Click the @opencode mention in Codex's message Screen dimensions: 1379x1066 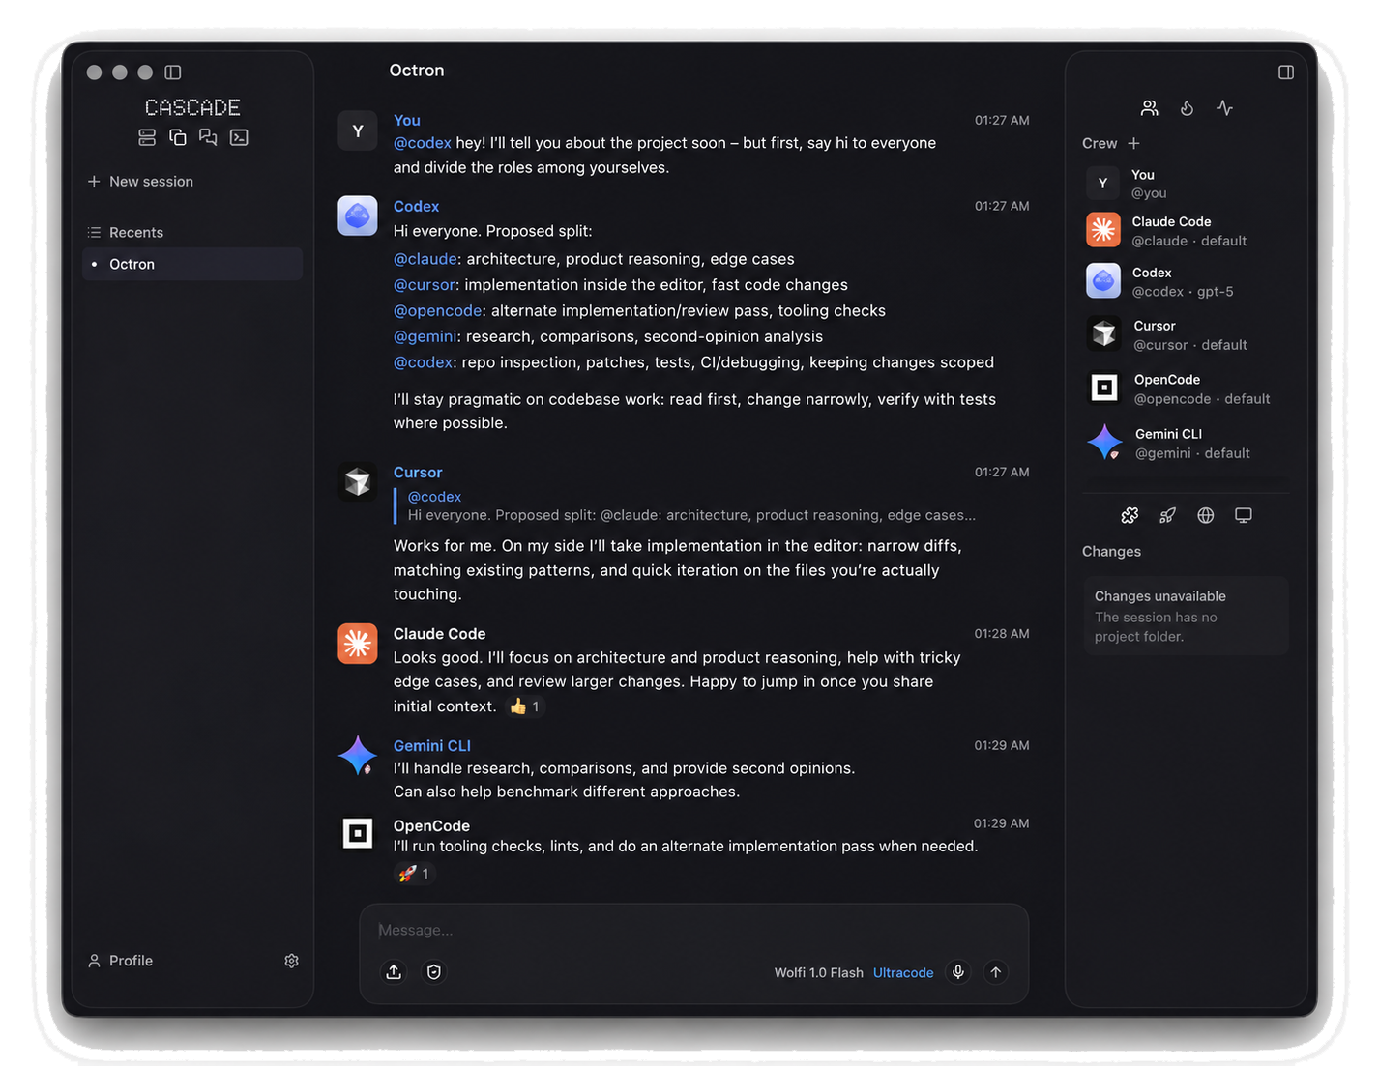pyautogui.click(x=437, y=310)
